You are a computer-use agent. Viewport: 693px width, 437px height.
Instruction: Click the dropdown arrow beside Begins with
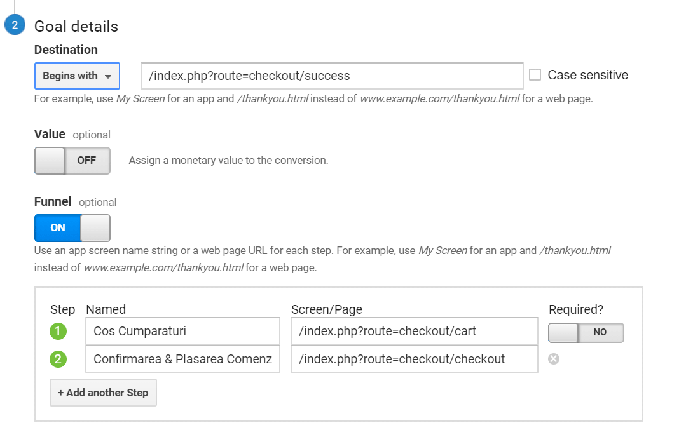(x=108, y=76)
